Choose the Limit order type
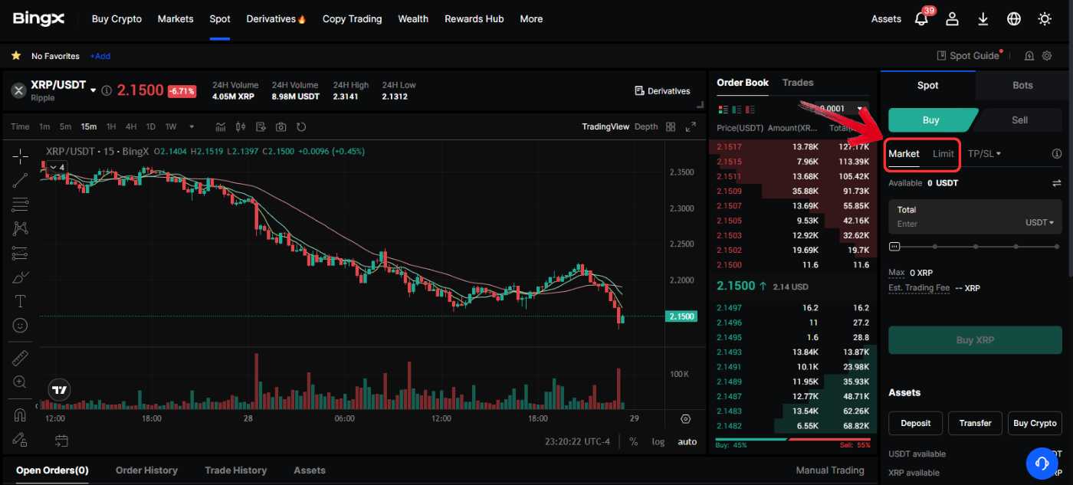Viewport: 1073px width, 485px height. [943, 153]
